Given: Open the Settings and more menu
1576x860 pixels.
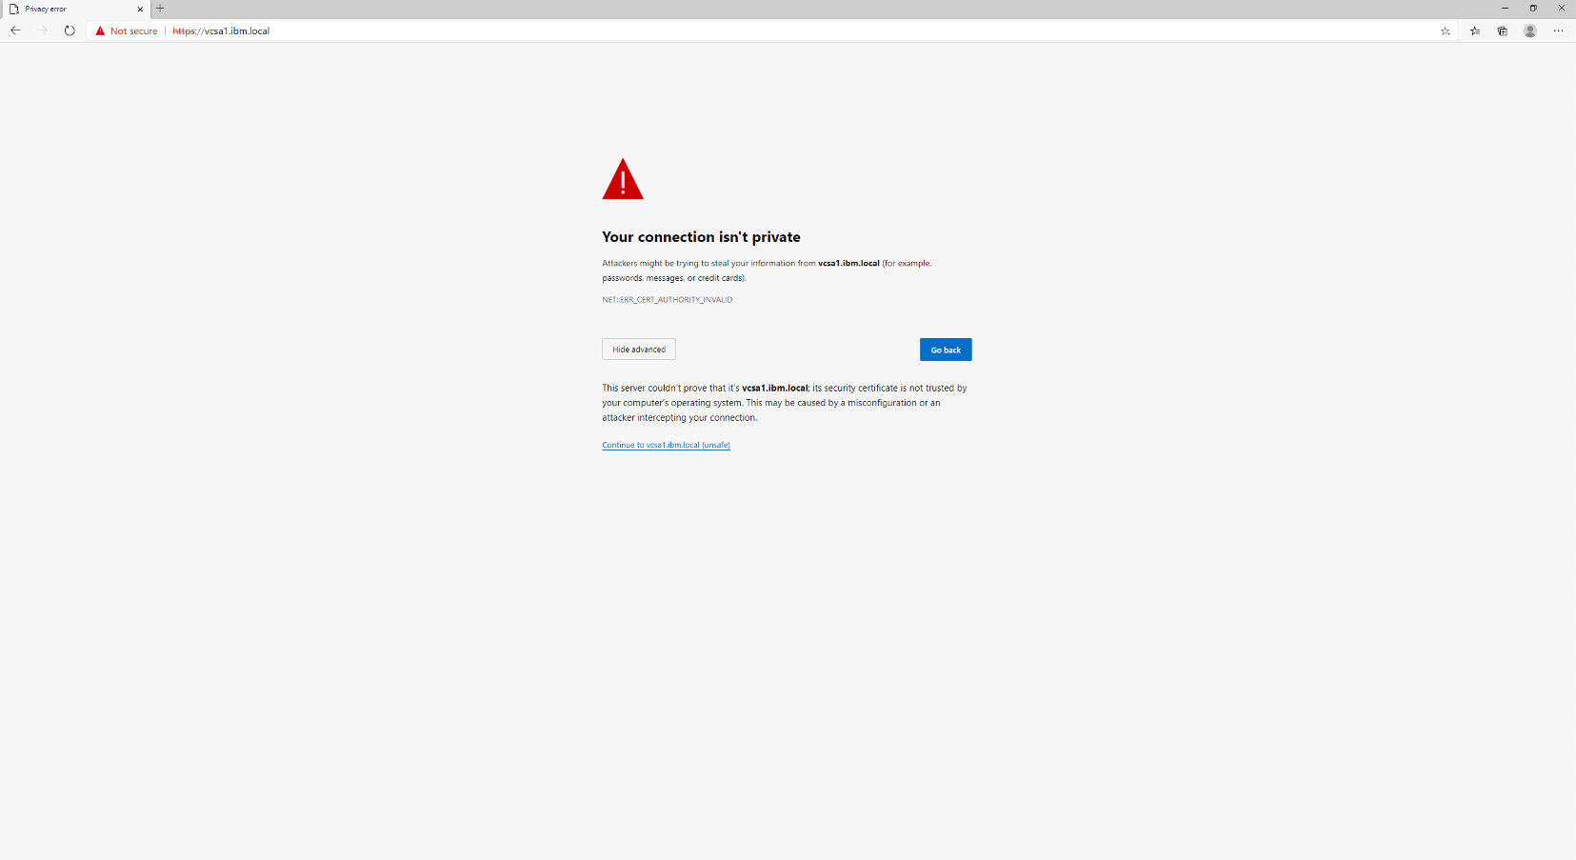Looking at the screenshot, I should (1558, 30).
